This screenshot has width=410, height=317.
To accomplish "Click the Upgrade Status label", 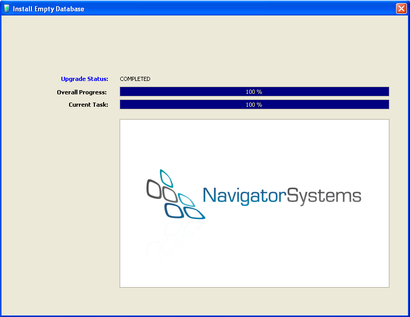I will [x=85, y=79].
